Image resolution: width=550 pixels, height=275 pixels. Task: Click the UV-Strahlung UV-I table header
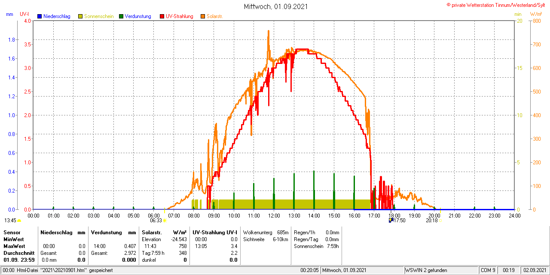tap(215, 232)
